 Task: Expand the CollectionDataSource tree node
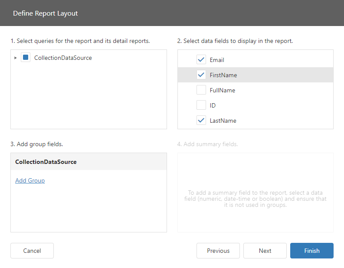[x=15, y=58]
